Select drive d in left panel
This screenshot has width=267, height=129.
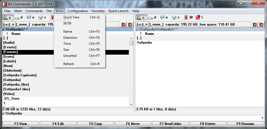tap(19, 17)
